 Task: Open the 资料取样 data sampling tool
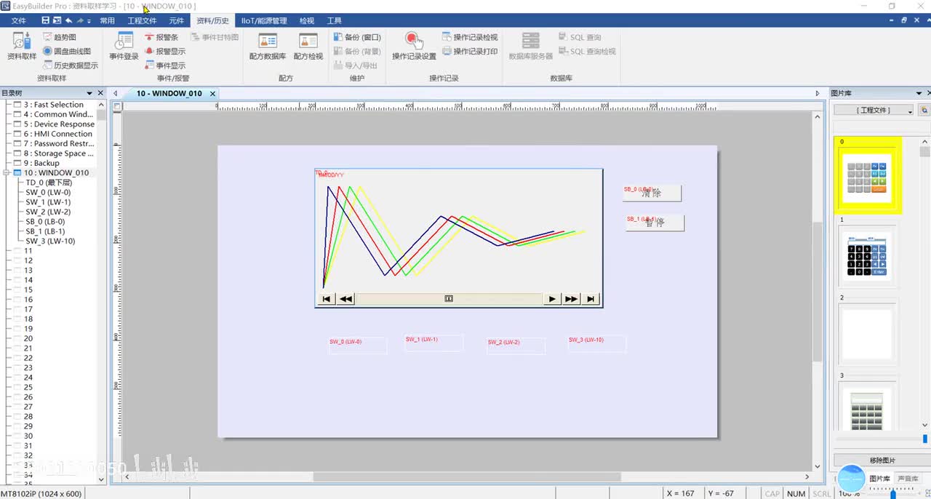(21, 47)
